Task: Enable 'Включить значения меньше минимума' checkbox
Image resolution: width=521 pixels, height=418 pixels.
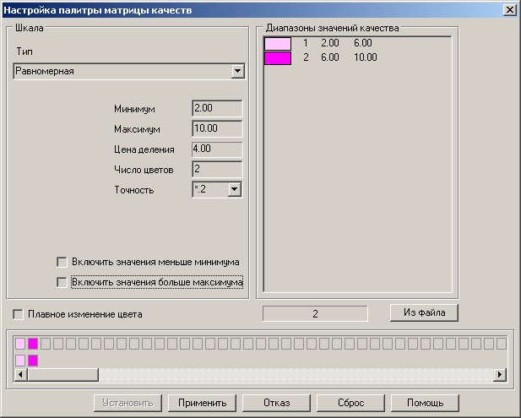Action: (62, 262)
